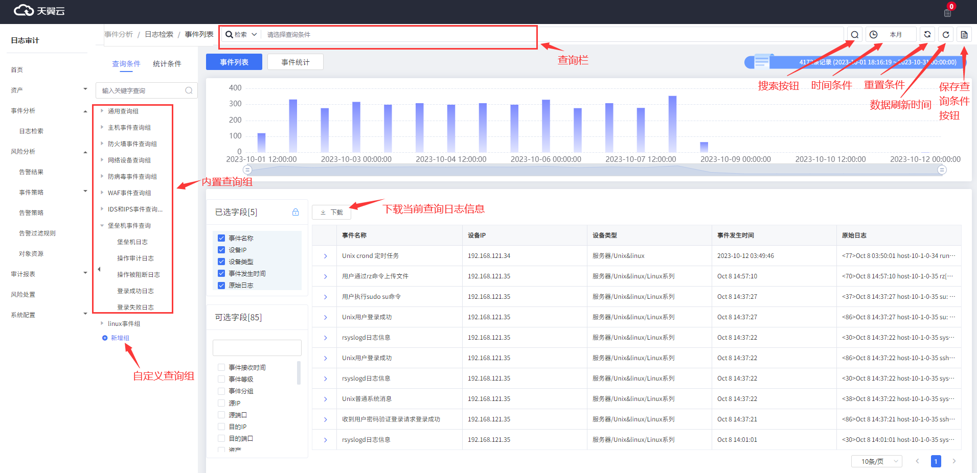Click the data refresh icon
Image resolution: width=977 pixels, height=473 pixels.
(x=946, y=35)
